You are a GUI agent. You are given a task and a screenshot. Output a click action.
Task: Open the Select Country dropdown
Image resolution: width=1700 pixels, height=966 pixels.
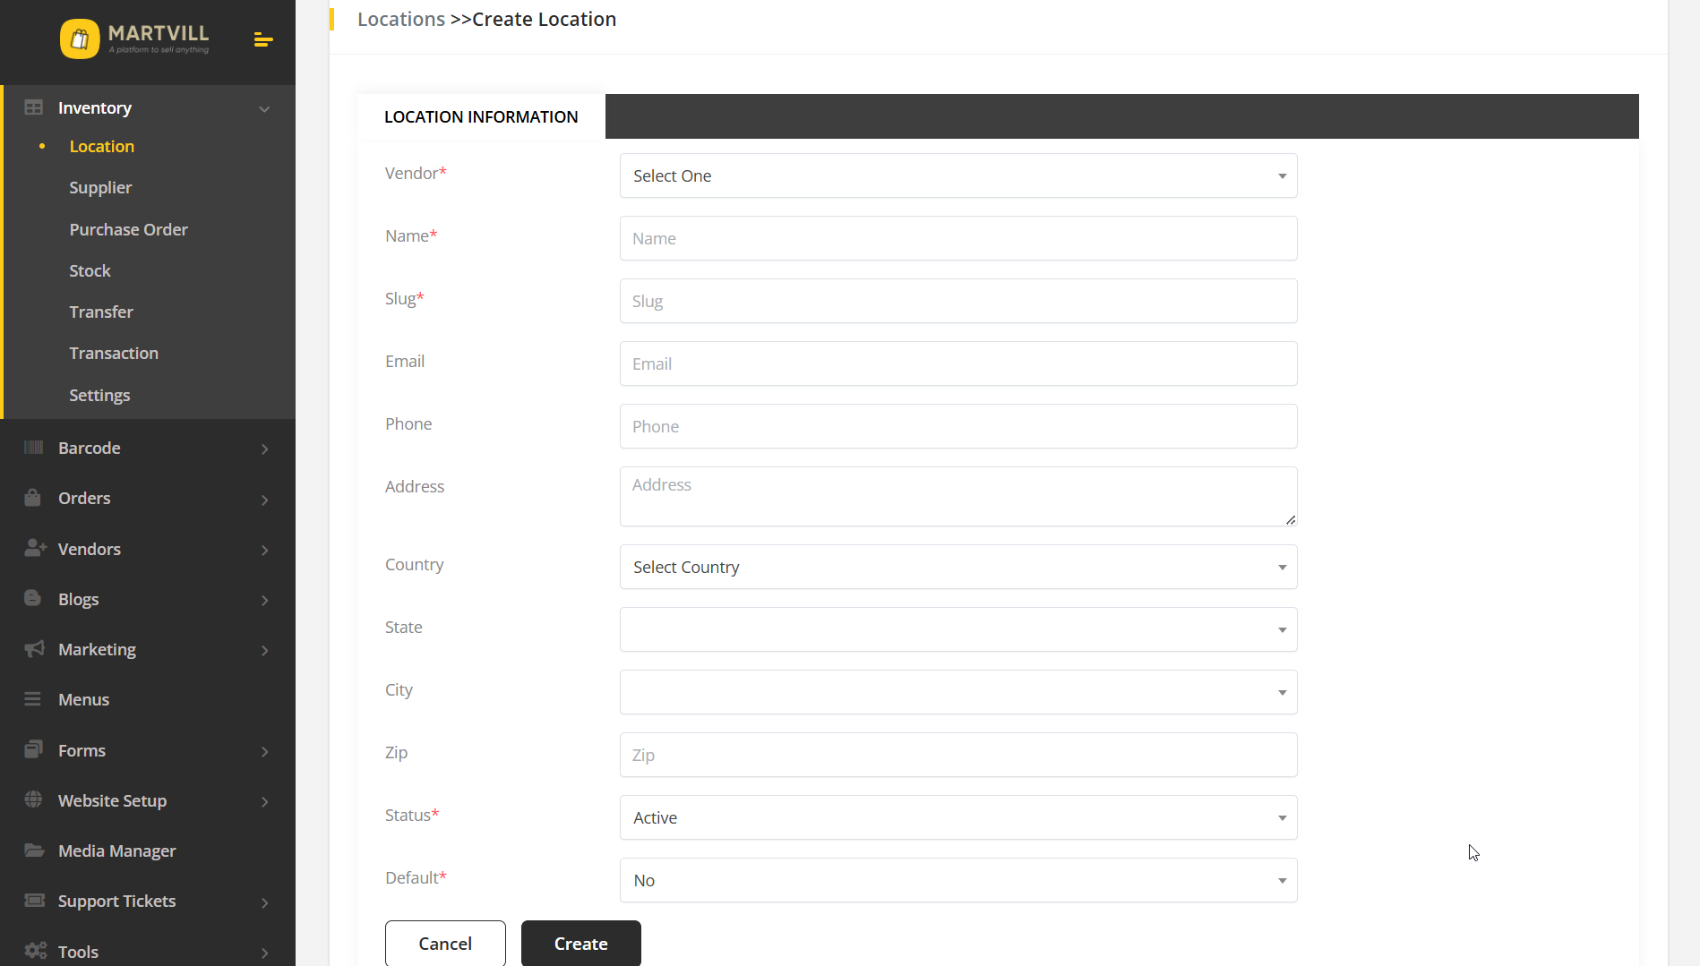point(957,567)
